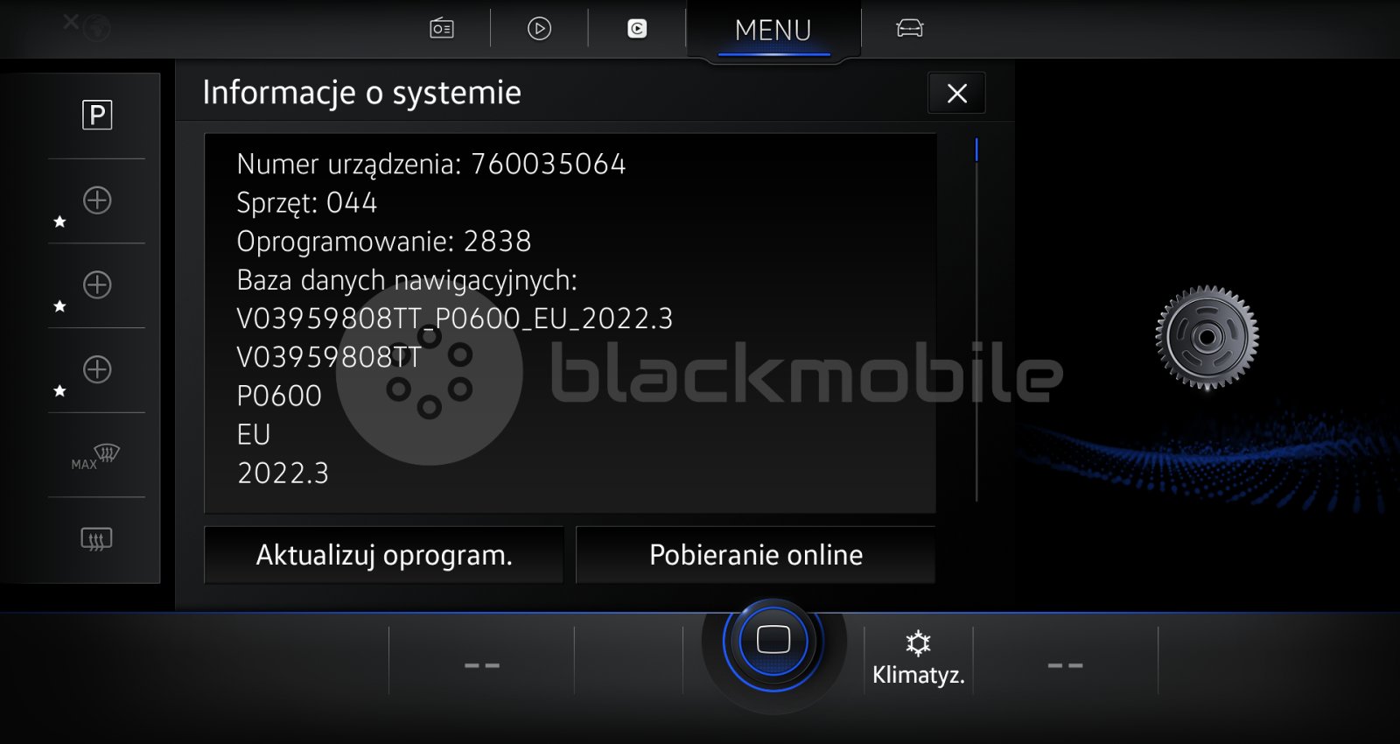Image resolution: width=1400 pixels, height=744 pixels.
Task: Open the Klimatyz. climate menu
Action: [x=918, y=658]
